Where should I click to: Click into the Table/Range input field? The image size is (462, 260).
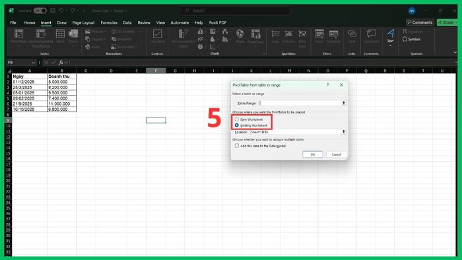click(300, 103)
